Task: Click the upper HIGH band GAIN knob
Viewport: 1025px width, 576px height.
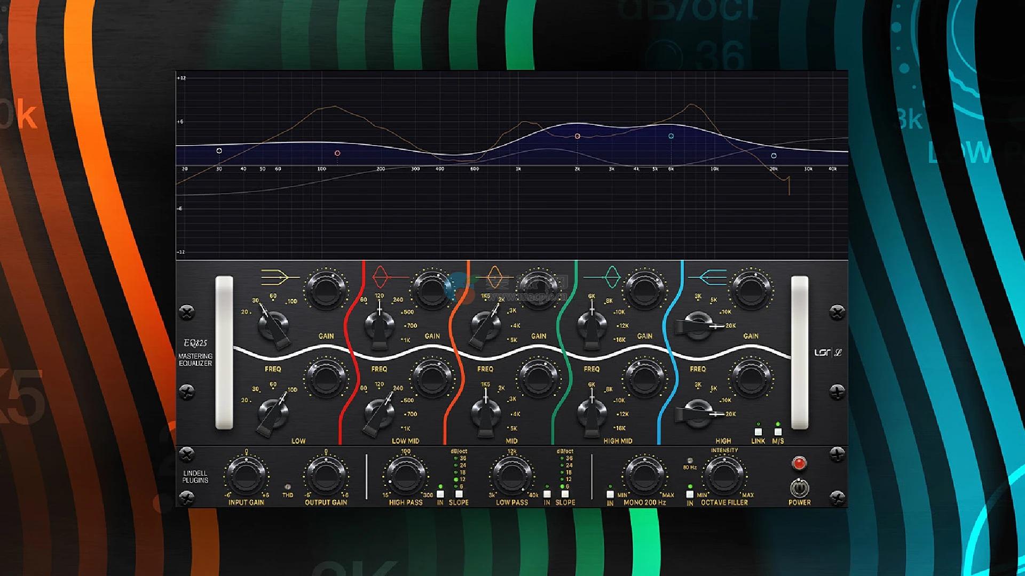Action: [751, 291]
